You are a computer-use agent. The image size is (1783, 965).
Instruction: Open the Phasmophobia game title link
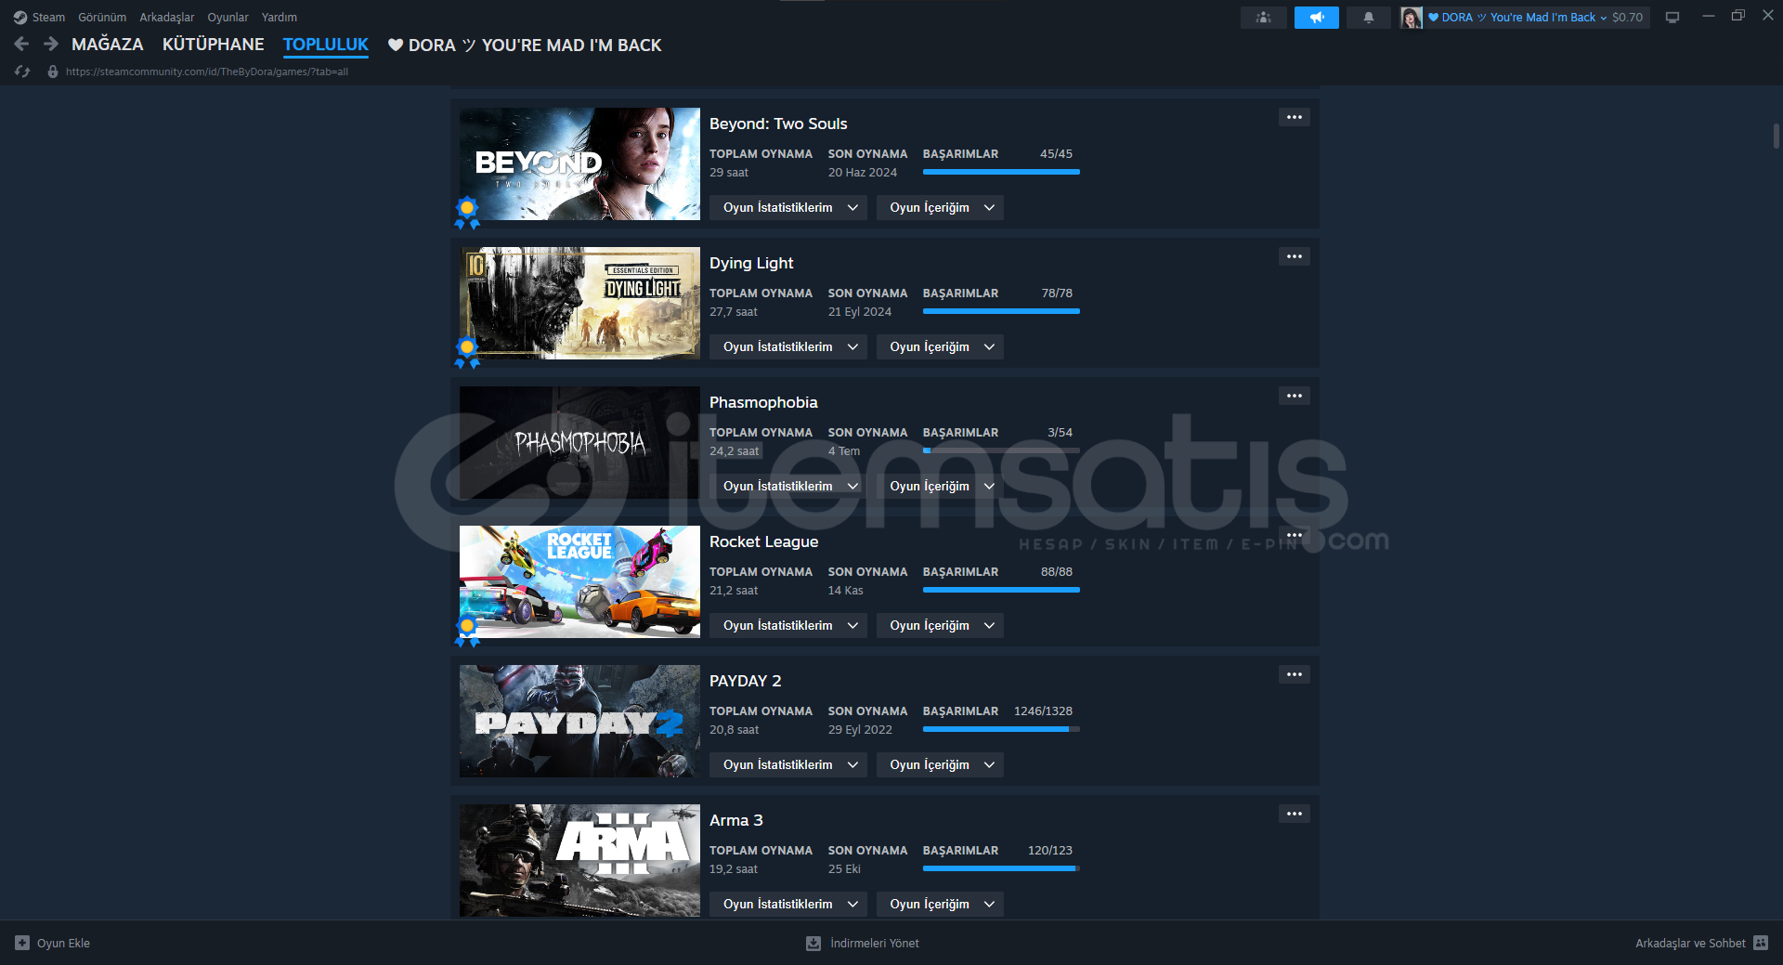(763, 402)
